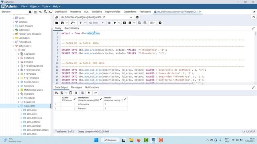The width and height of the screenshot is (257, 144).
Task: Open the filter rows tool
Action: (80, 23)
